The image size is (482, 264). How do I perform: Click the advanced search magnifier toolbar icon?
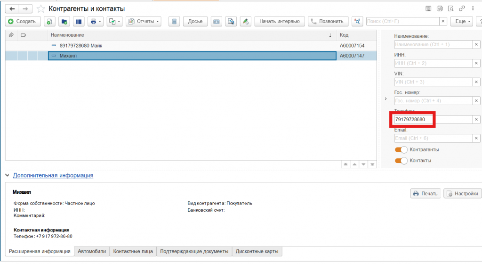[x=357, y=21]
